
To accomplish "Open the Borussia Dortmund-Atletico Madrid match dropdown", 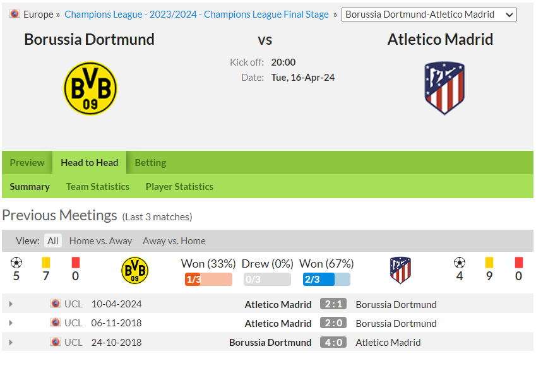I will [429, 15].
